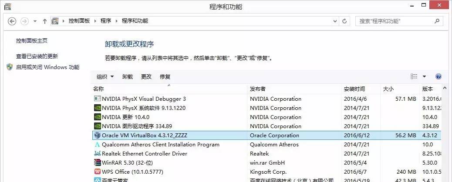Sort by the 版本 column header
452x182 pixels.
pos(430,89)
